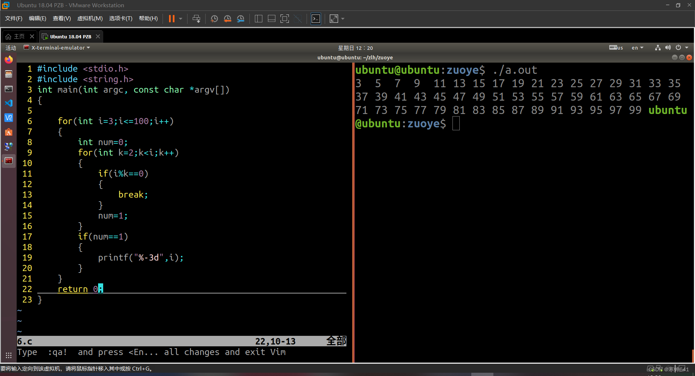Open the en input language dropdown
Image resolution: width=695 pixels, height=376 pixels.
tap(637, 48)
